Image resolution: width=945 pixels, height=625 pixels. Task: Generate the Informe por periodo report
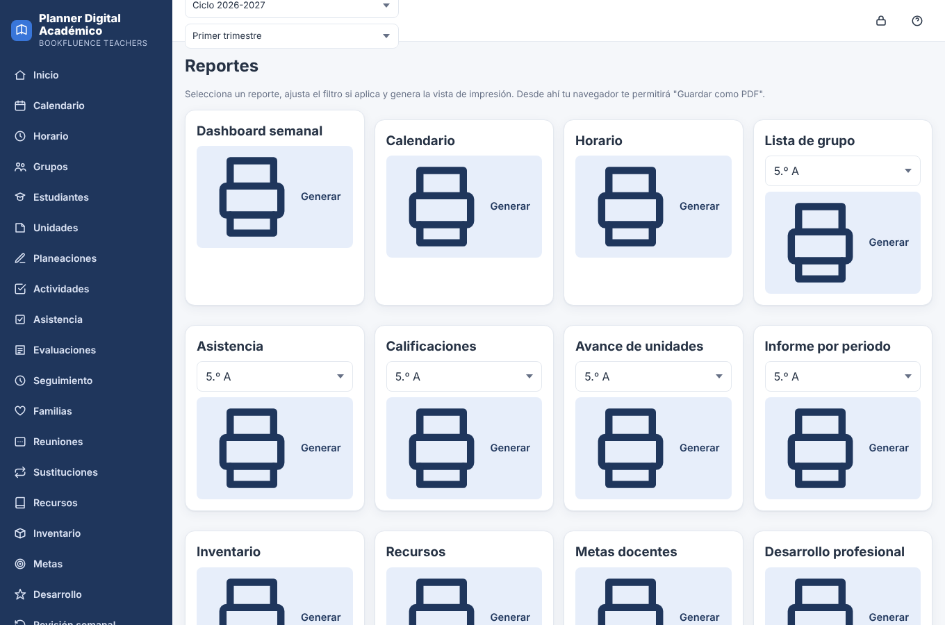click(842, 448)
